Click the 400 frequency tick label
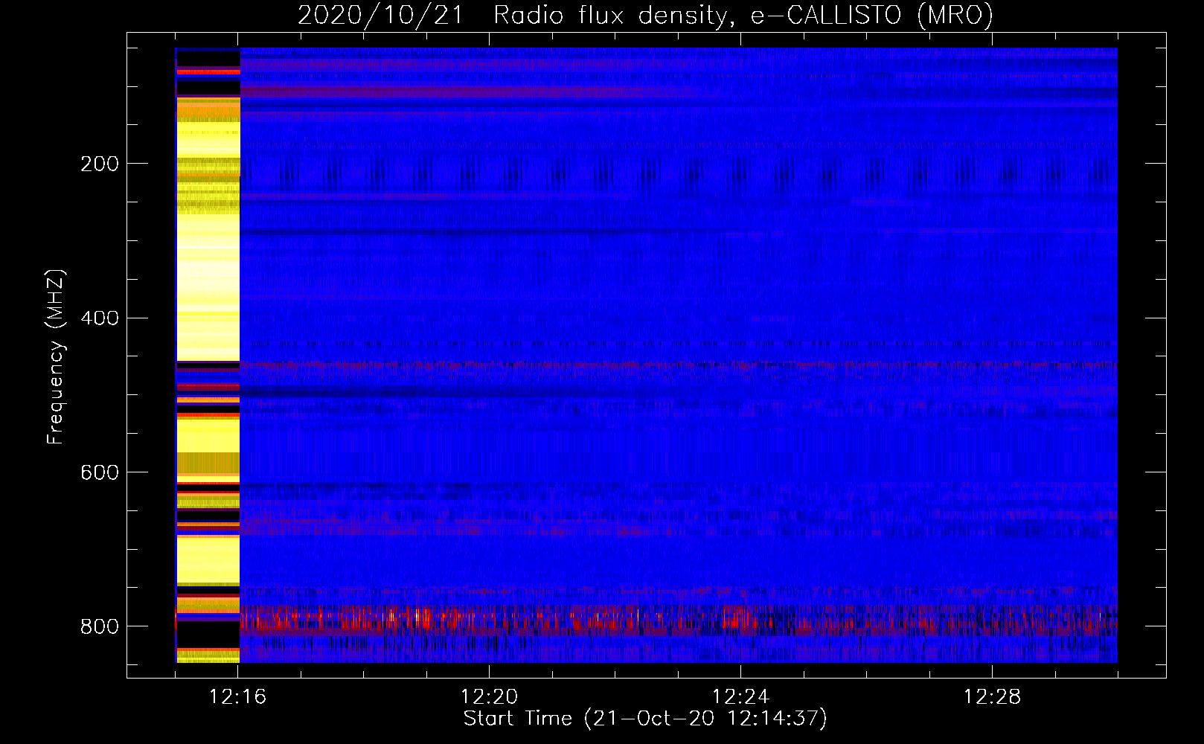The image size is (1204, 744). [x=100, y=318]
